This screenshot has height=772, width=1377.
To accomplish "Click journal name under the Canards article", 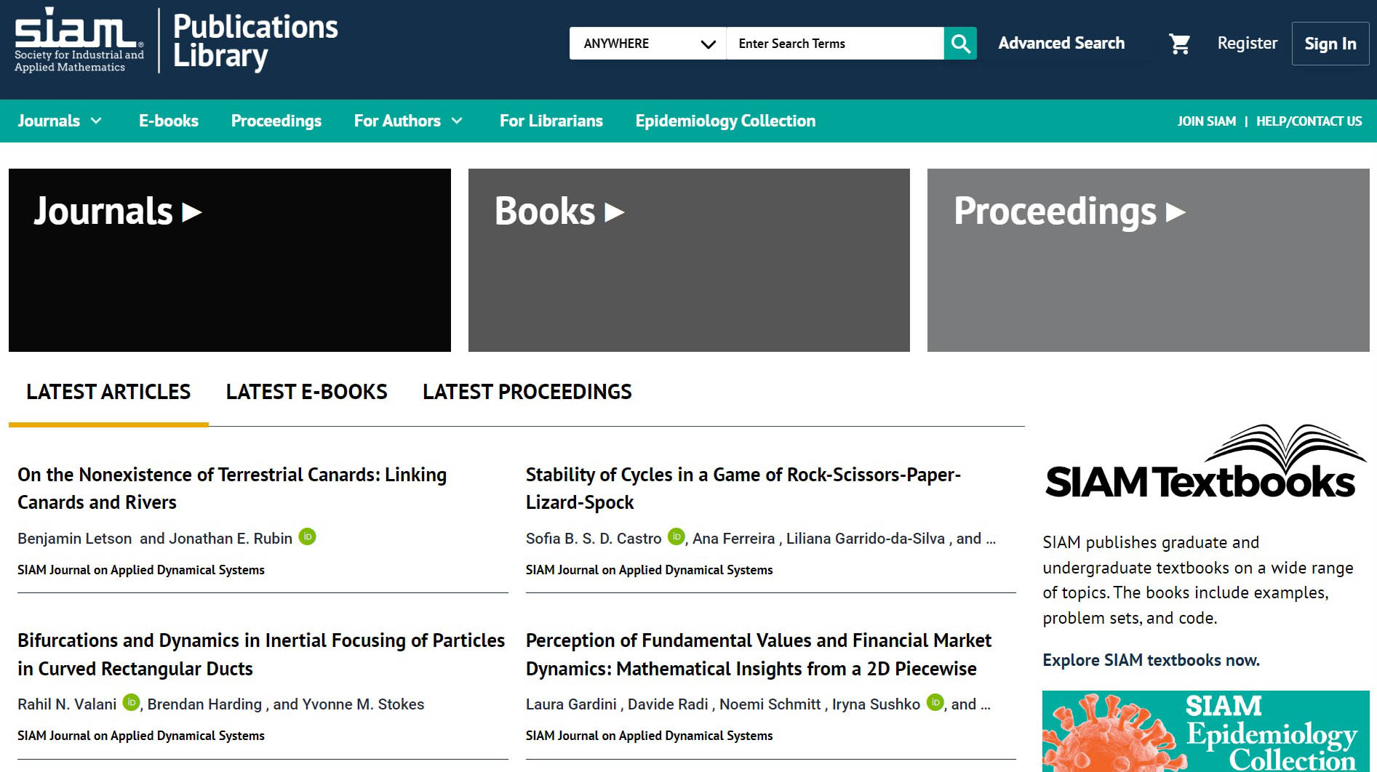I will click(x=141, y=570).
